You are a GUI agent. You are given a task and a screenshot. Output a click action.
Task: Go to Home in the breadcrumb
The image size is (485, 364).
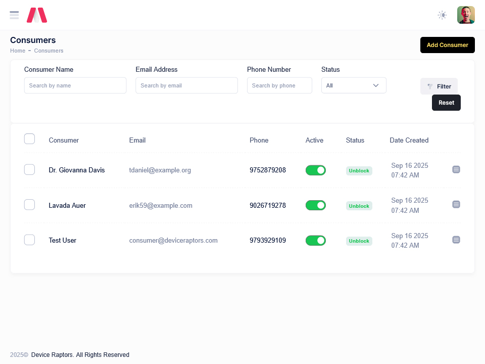click(x=18, y=51)
